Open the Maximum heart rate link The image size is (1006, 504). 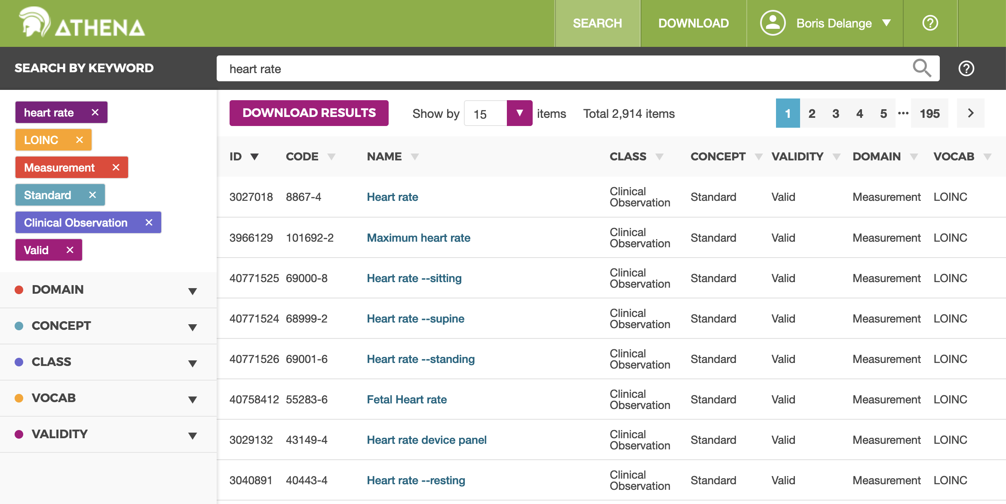(419, 238)
